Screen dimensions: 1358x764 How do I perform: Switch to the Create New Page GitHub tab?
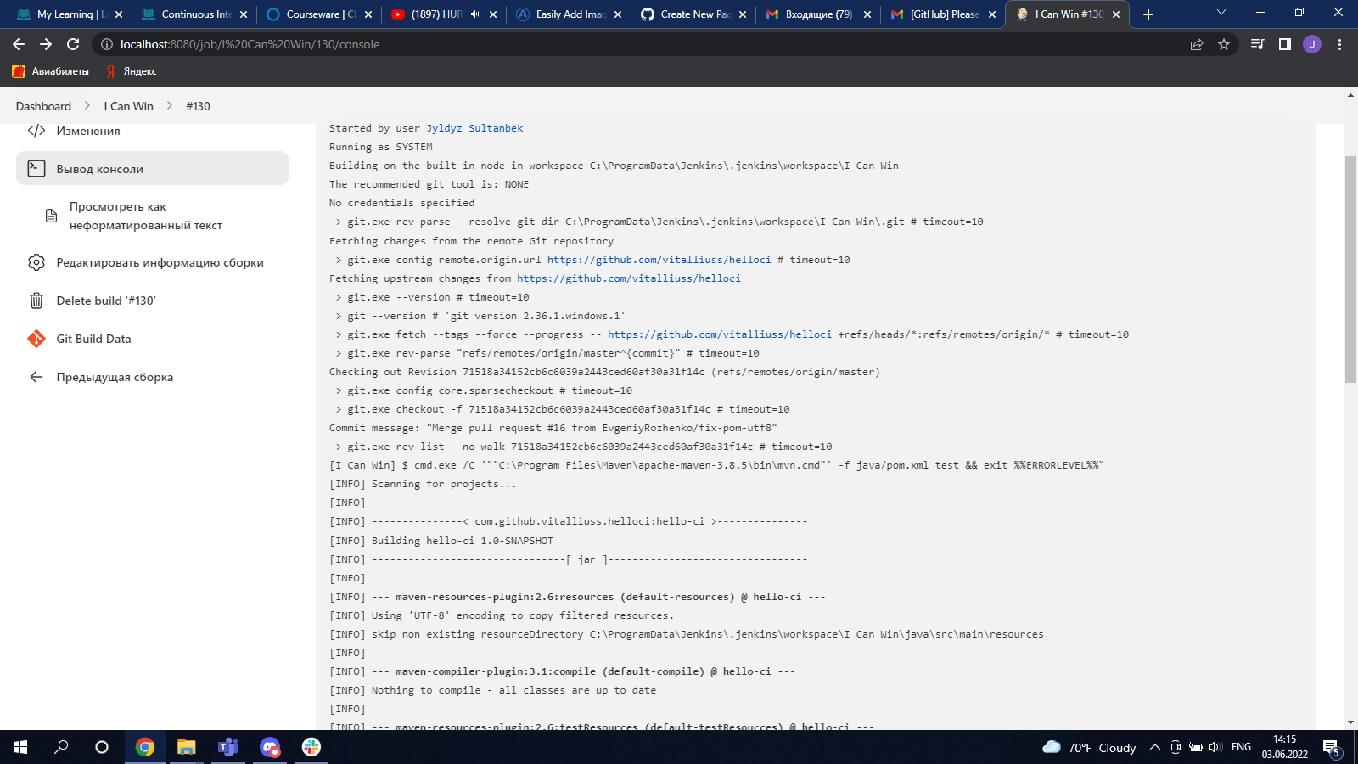click(693, 14)
